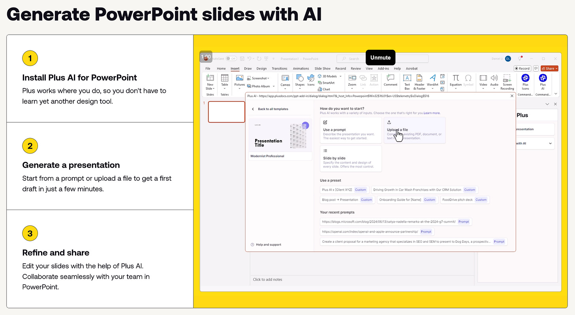Reuse the client proposal recent prompt
Image resolution: width=575 pixels, height=315 pixels.
[413, 242]
